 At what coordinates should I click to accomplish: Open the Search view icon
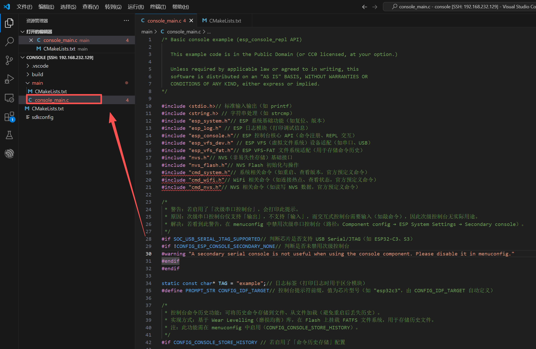[x=9, y=41]
